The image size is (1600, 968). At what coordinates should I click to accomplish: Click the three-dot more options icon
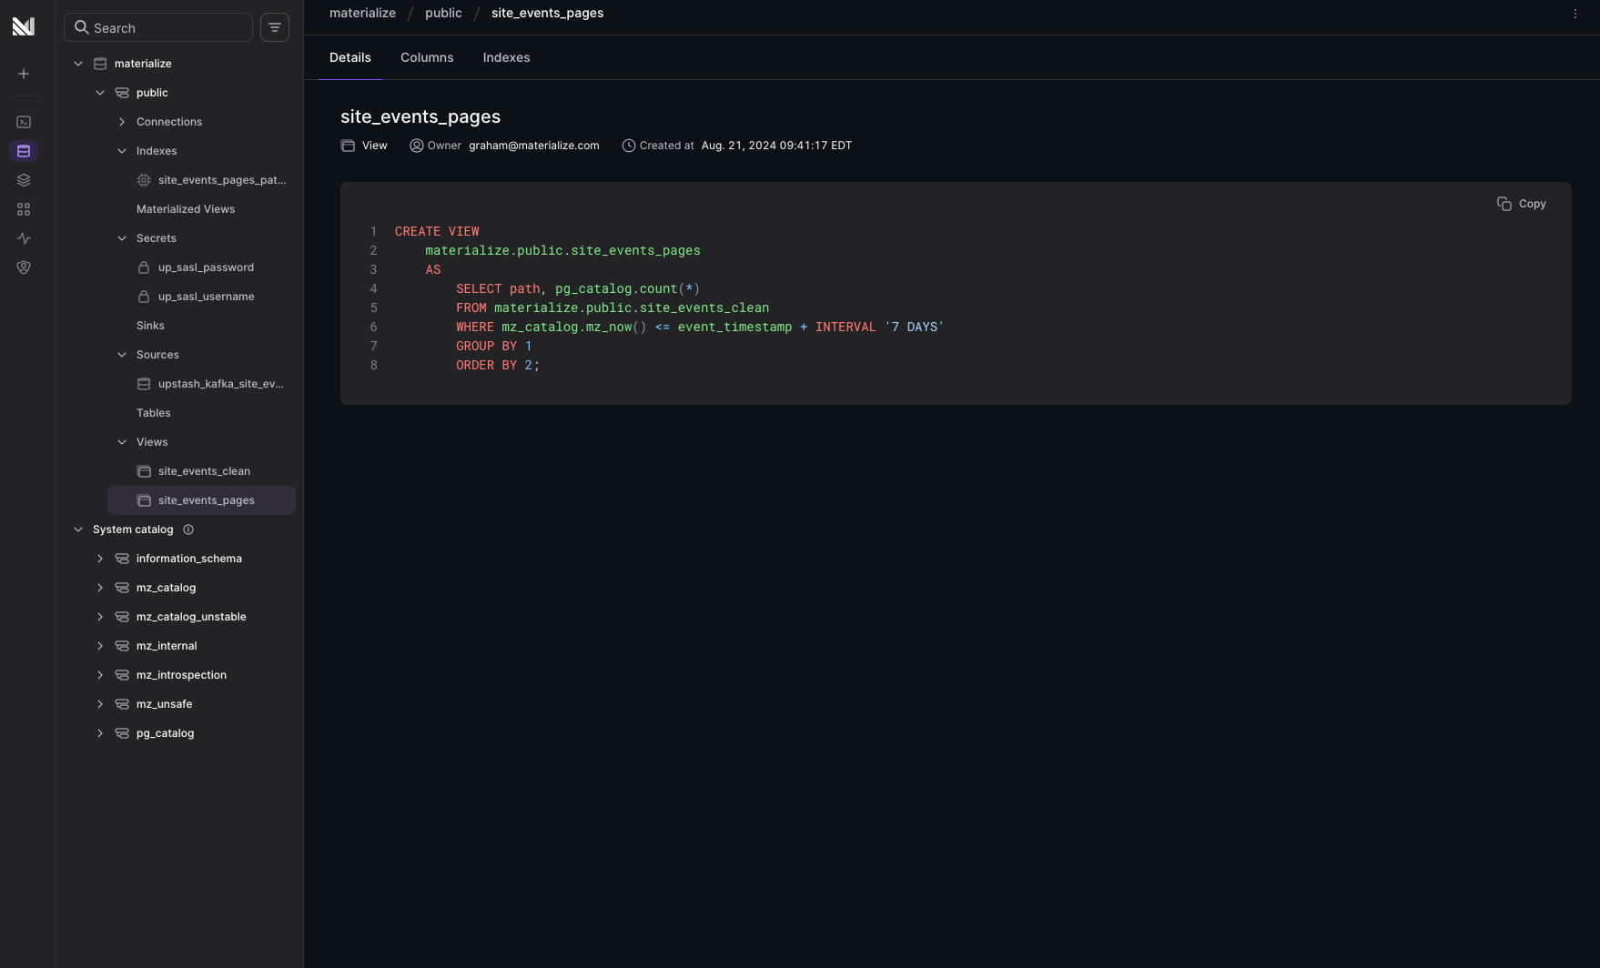tap(1575, 14)
